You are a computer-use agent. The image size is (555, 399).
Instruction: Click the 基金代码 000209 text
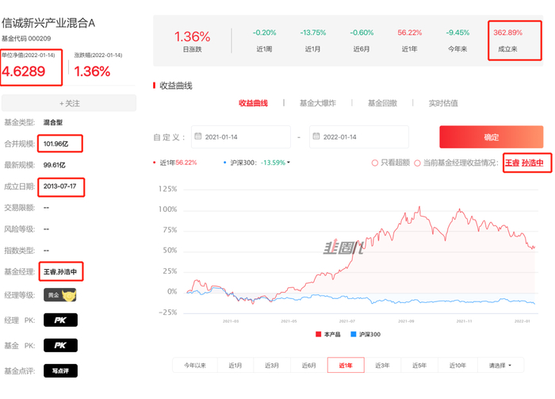click(26, 38)
